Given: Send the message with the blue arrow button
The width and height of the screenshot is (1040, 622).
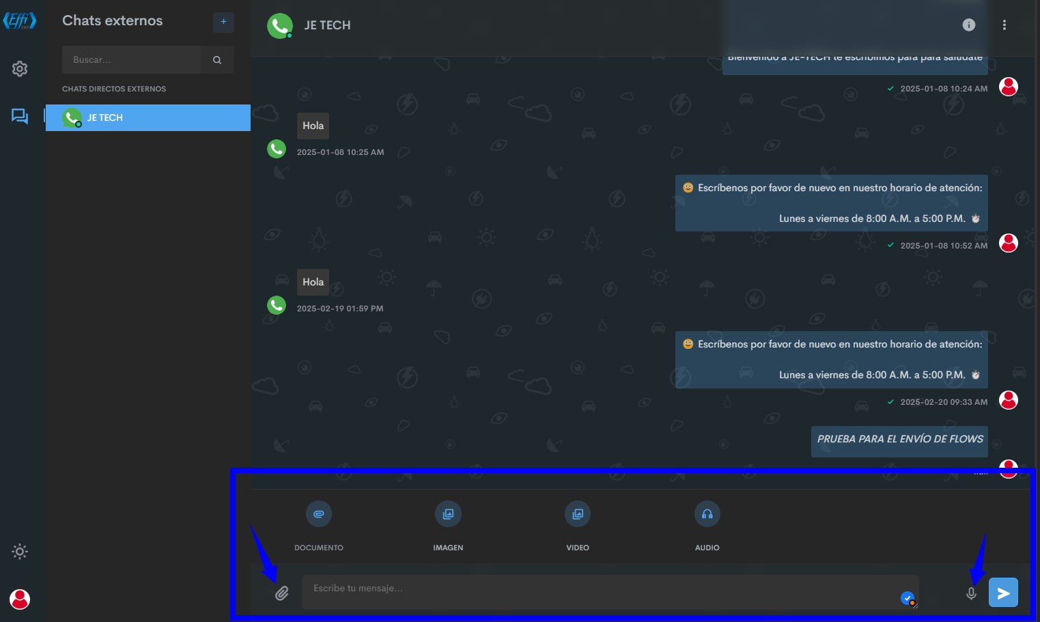Looking at the screenshot, I should (1003, 593).
